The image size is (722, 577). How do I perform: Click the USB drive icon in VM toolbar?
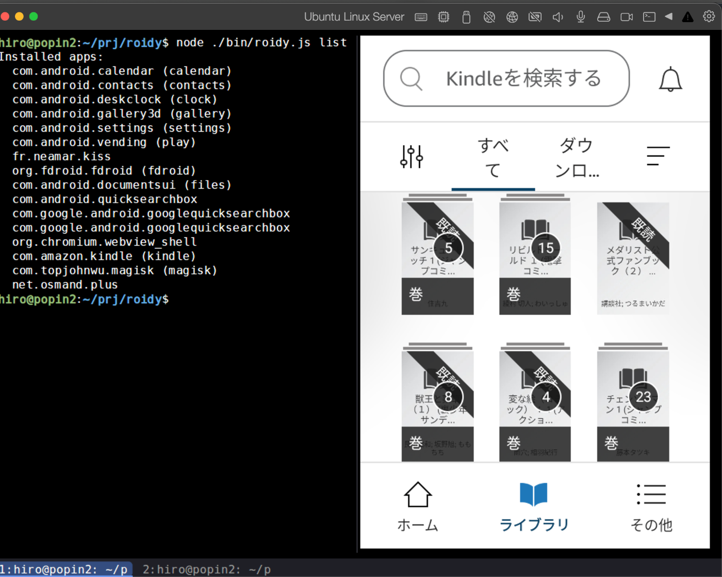tap(466, 17)
